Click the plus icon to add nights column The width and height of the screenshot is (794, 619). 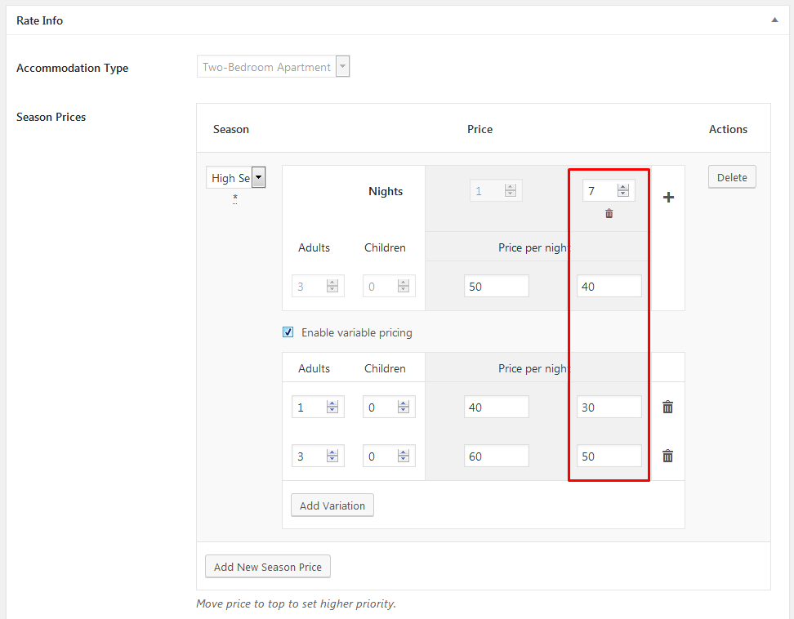pyautogui.click(x=668, y=198)
